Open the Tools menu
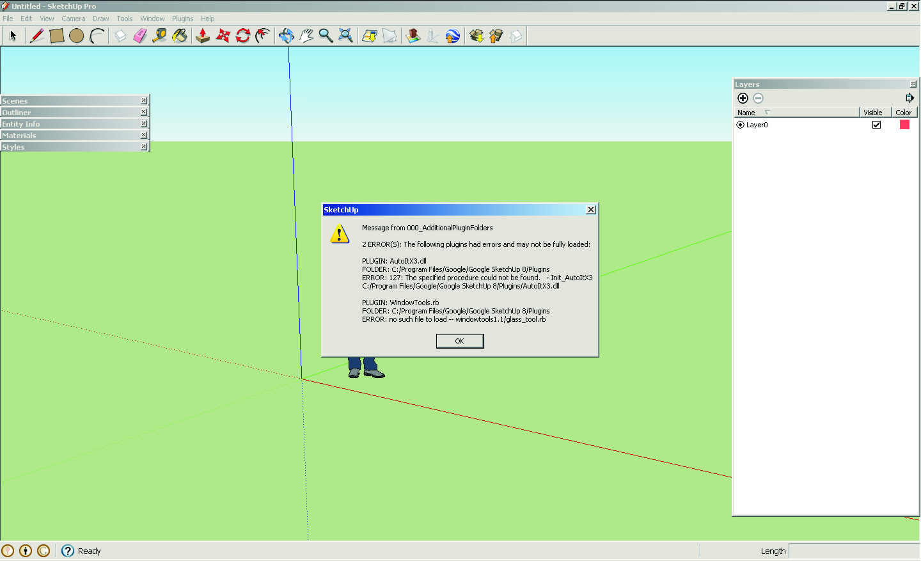921x561 pixels. 124,19
